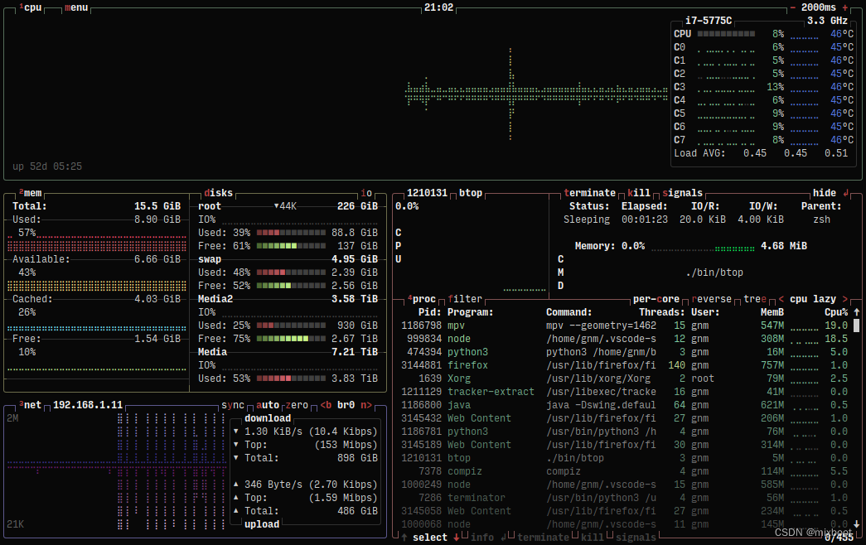Click the enter icon beside hide
The width and height of the screenshot is (866, 545).
click(x=845, y=193)
